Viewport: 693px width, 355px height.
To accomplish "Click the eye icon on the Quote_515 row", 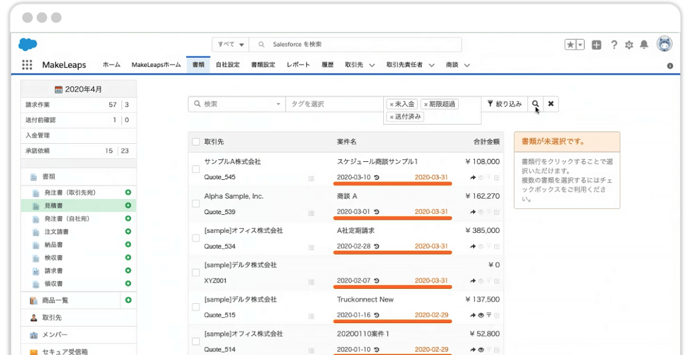I will click(x=481, y=315).
